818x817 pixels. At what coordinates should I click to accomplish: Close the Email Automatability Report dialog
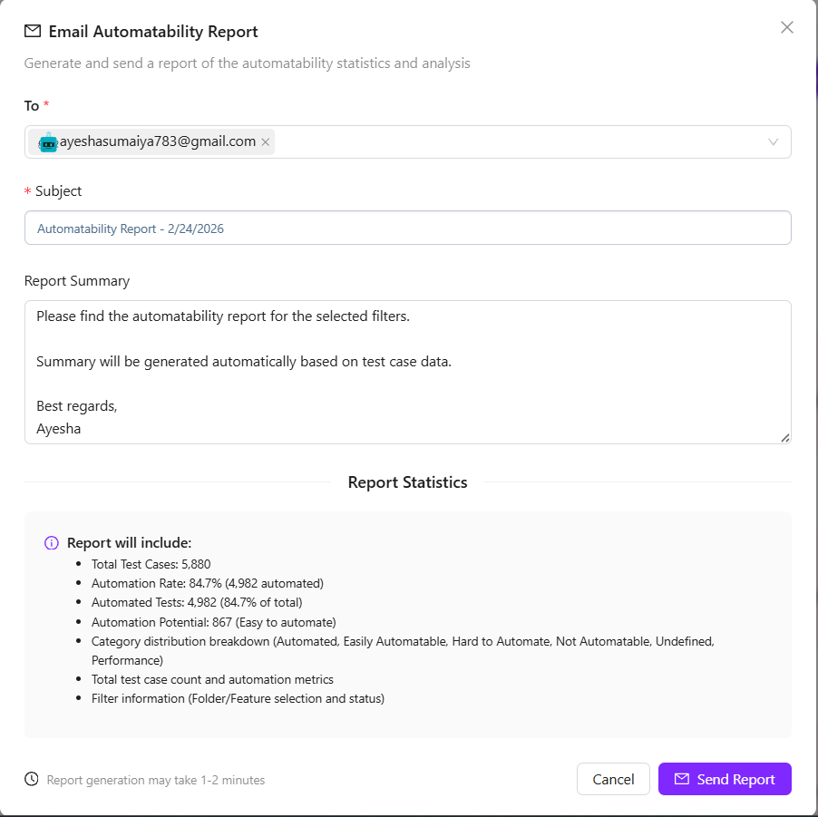coord(787,27)
